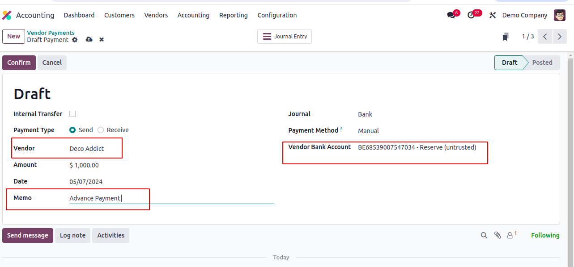The image size is (574, 267).
Task: Save record with cloud upload icon
Action: [x=89, y=40]
